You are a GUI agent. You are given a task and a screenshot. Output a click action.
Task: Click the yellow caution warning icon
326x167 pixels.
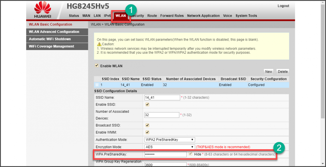(x=99, y=44)
